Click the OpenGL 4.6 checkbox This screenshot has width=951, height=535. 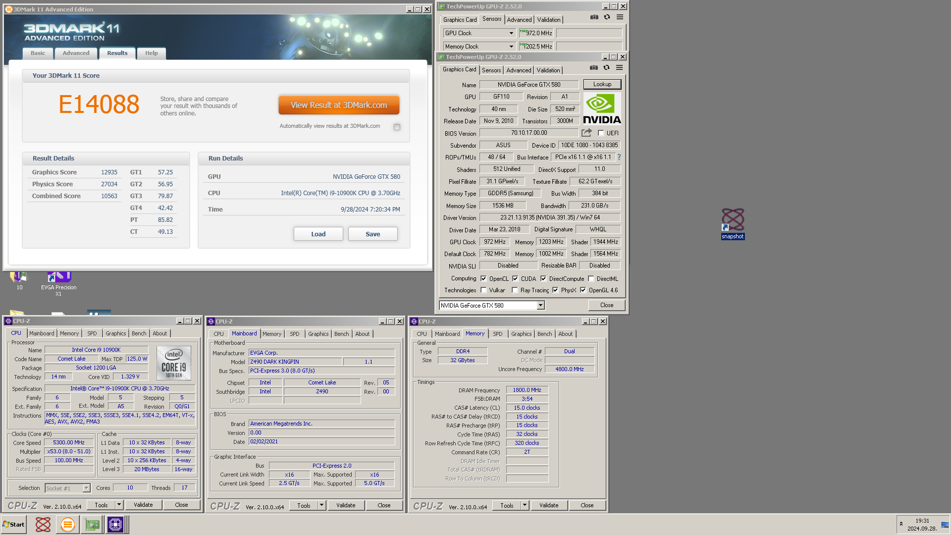click(583, 290)
